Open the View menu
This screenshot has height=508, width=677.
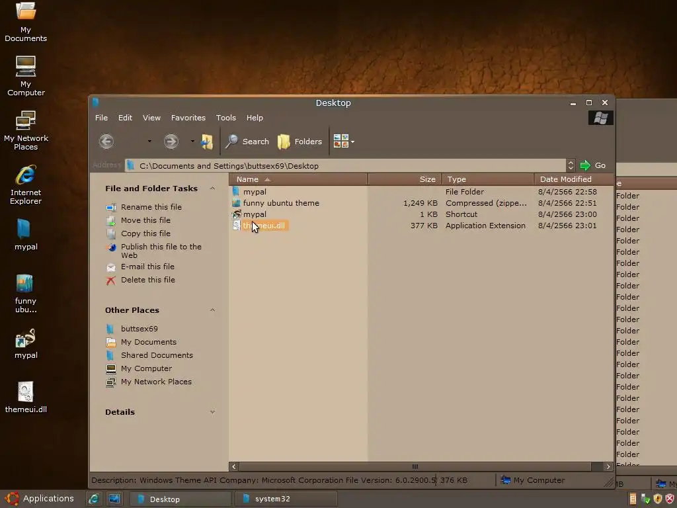tap(151, 118)
